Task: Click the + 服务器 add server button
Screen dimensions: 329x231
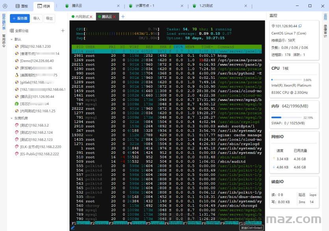Action: 20,19
